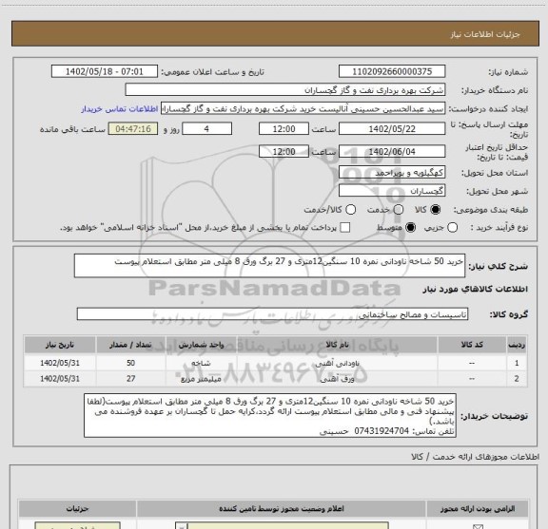Select the ورق آهنی item cell
Viewport: 548px width, 529px height.
point(337,379)
